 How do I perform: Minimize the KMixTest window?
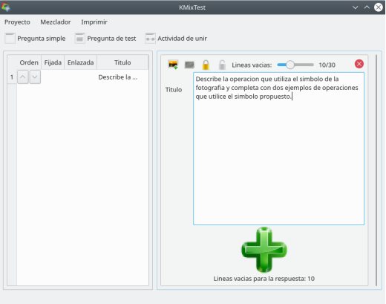[x=355, y=7]
